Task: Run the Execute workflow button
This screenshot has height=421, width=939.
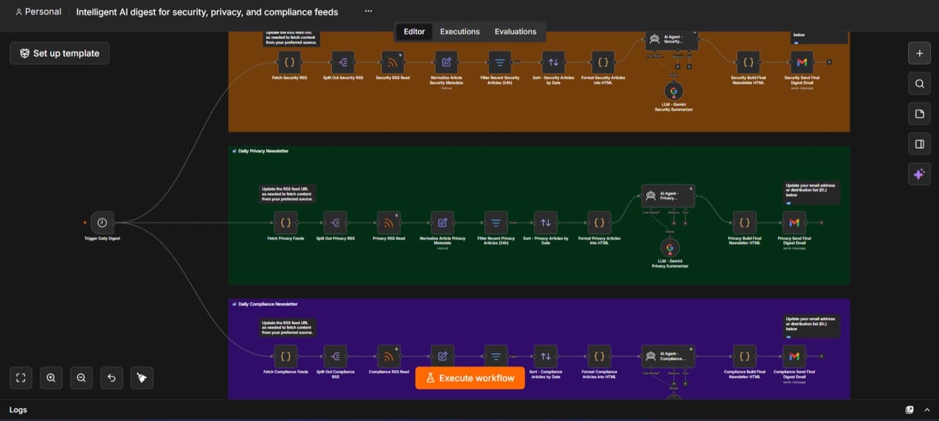Action: pyautogui.click(x=469, y=378)
